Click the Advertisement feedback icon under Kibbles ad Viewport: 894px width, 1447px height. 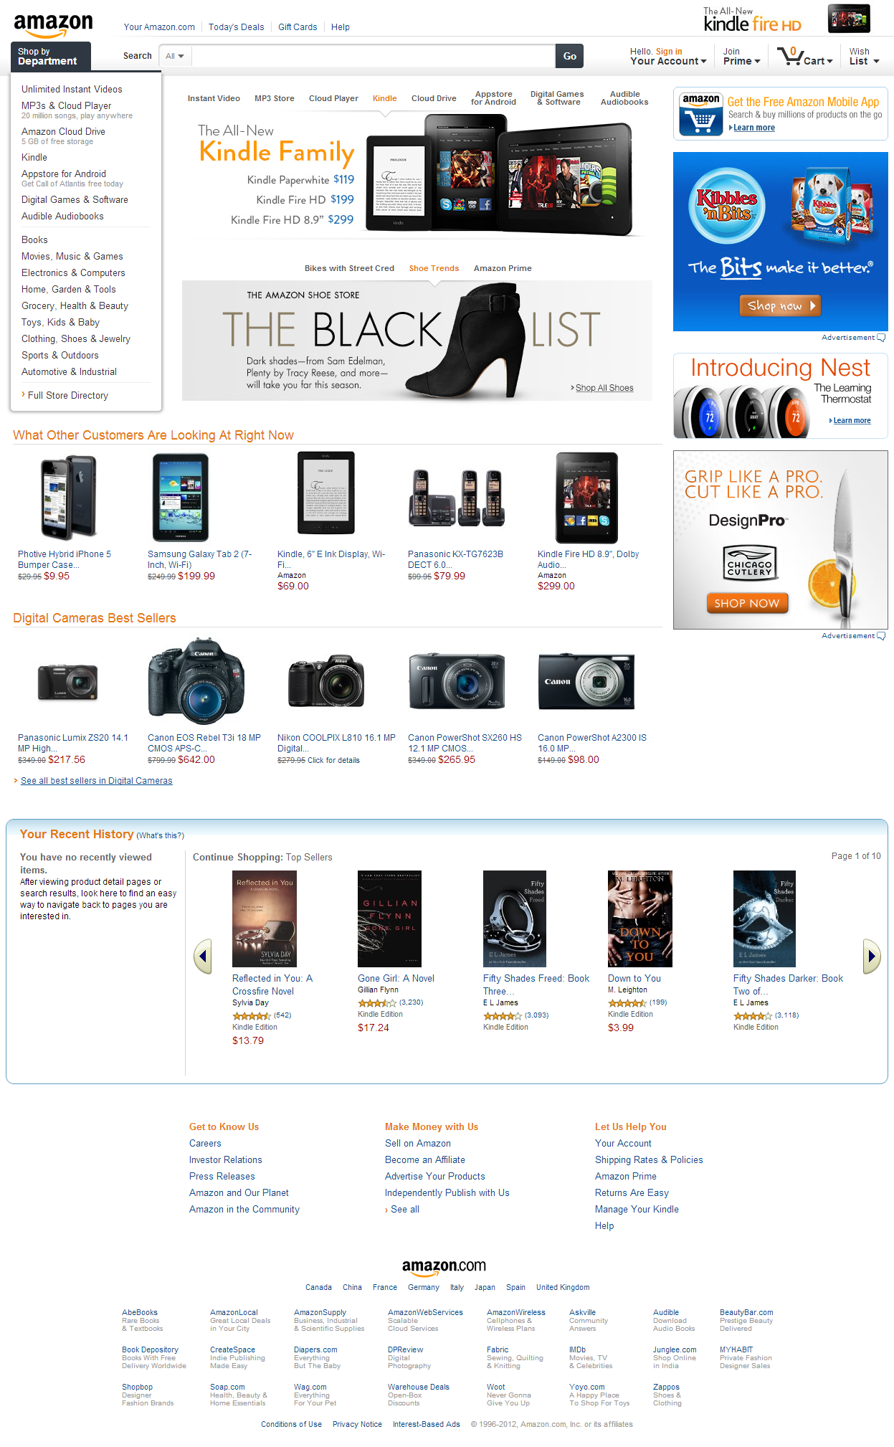click(881, 338)
